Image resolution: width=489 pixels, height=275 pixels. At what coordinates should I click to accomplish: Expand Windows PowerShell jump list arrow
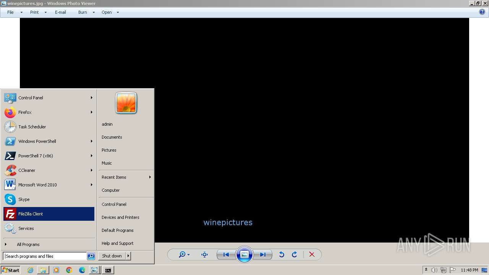[92, 141]
